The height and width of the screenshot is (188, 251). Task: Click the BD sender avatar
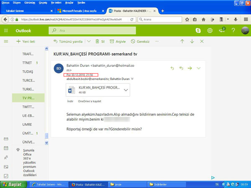59,69
